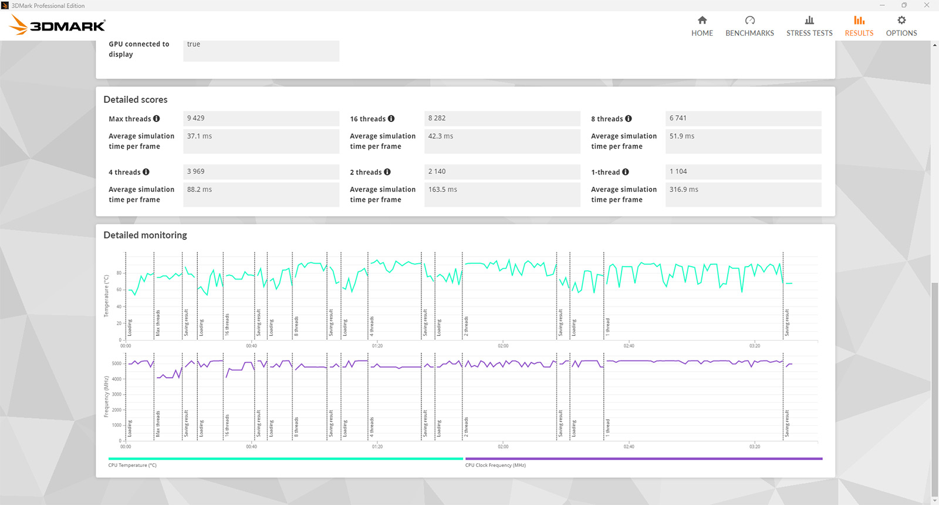The width and height of the screenshot is (939, 505).
Task: Toggle the CPU Temperature legend bar
Action: [285, 459]
